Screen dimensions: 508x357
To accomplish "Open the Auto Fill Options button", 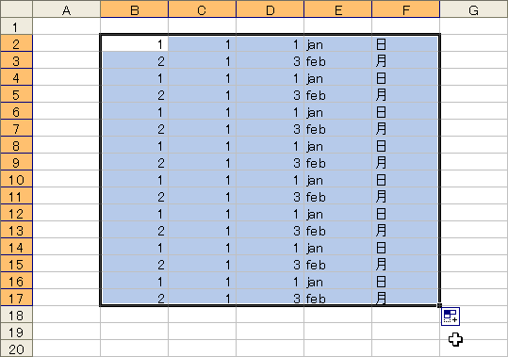I will (451, 316).
